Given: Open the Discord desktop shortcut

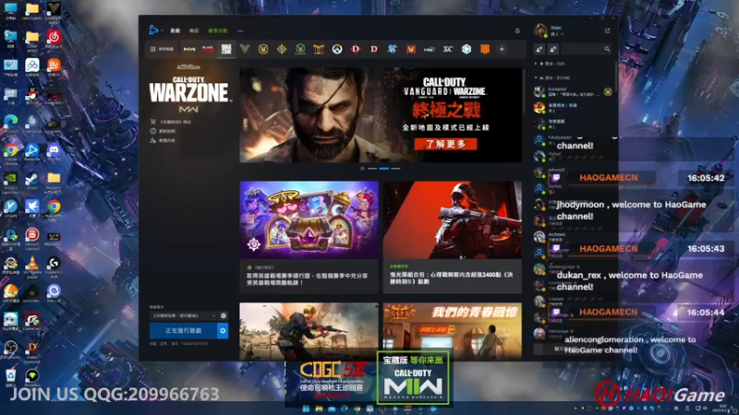Looking at the screenshot, I should click(x=54, y=153).
